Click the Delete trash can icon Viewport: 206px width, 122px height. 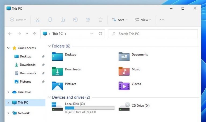(x=101, y=20)
